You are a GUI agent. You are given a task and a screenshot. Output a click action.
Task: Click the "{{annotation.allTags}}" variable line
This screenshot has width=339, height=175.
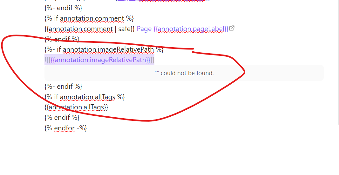pos(76,107)
